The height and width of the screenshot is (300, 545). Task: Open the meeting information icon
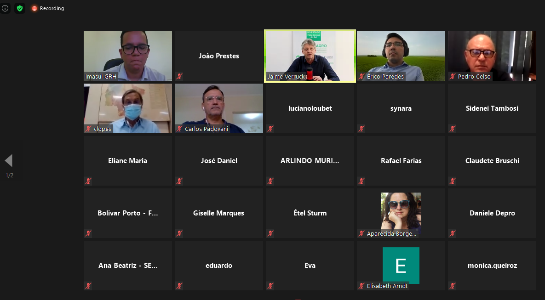[5, 8]
